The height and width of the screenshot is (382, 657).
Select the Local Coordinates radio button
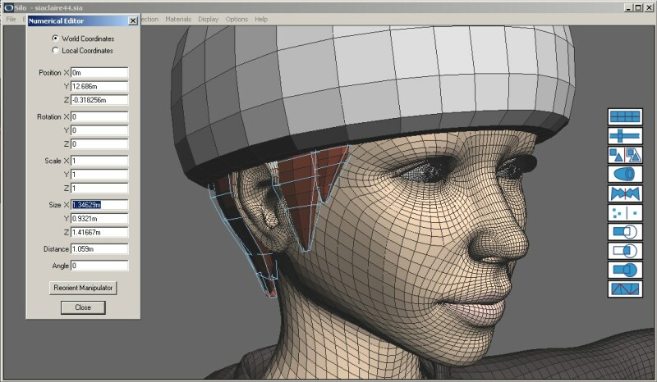coord(55,51)
